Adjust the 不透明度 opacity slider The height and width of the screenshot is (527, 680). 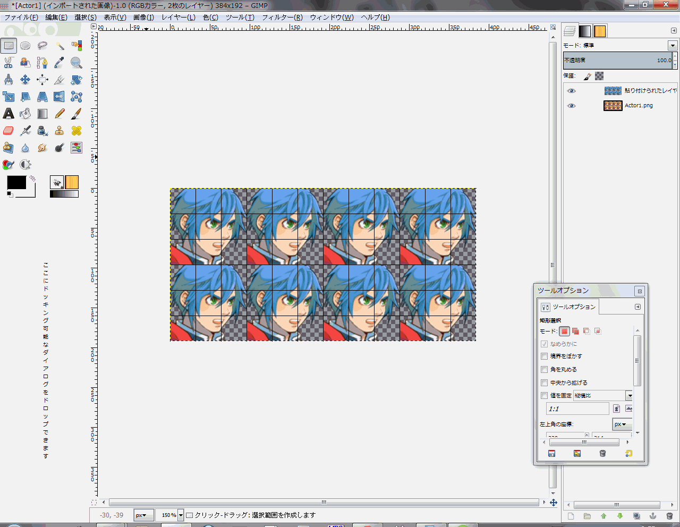tap(618, 61)
